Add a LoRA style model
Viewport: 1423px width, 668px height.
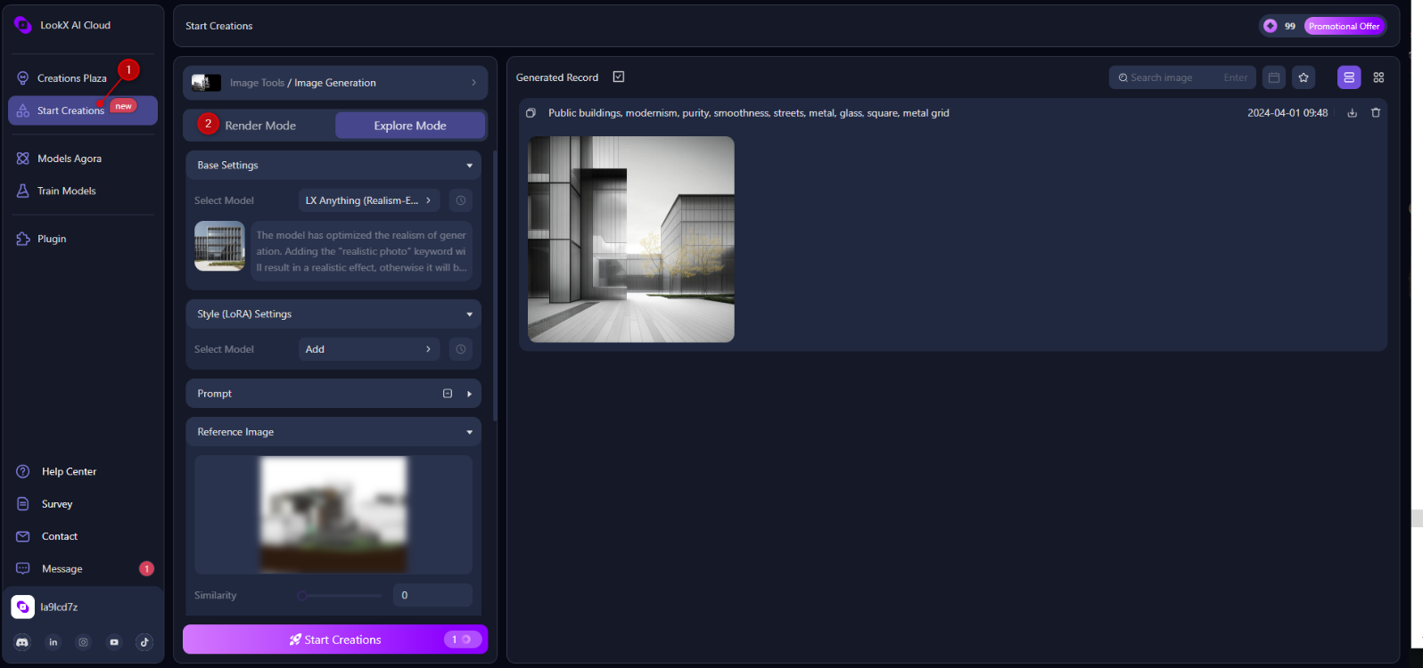369,349
